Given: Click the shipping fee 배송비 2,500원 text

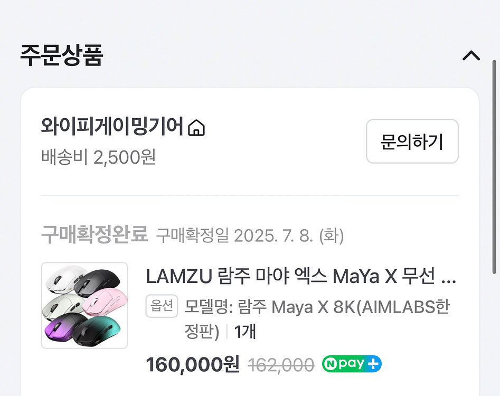Looking at the screenshot, I should point(99,158).
